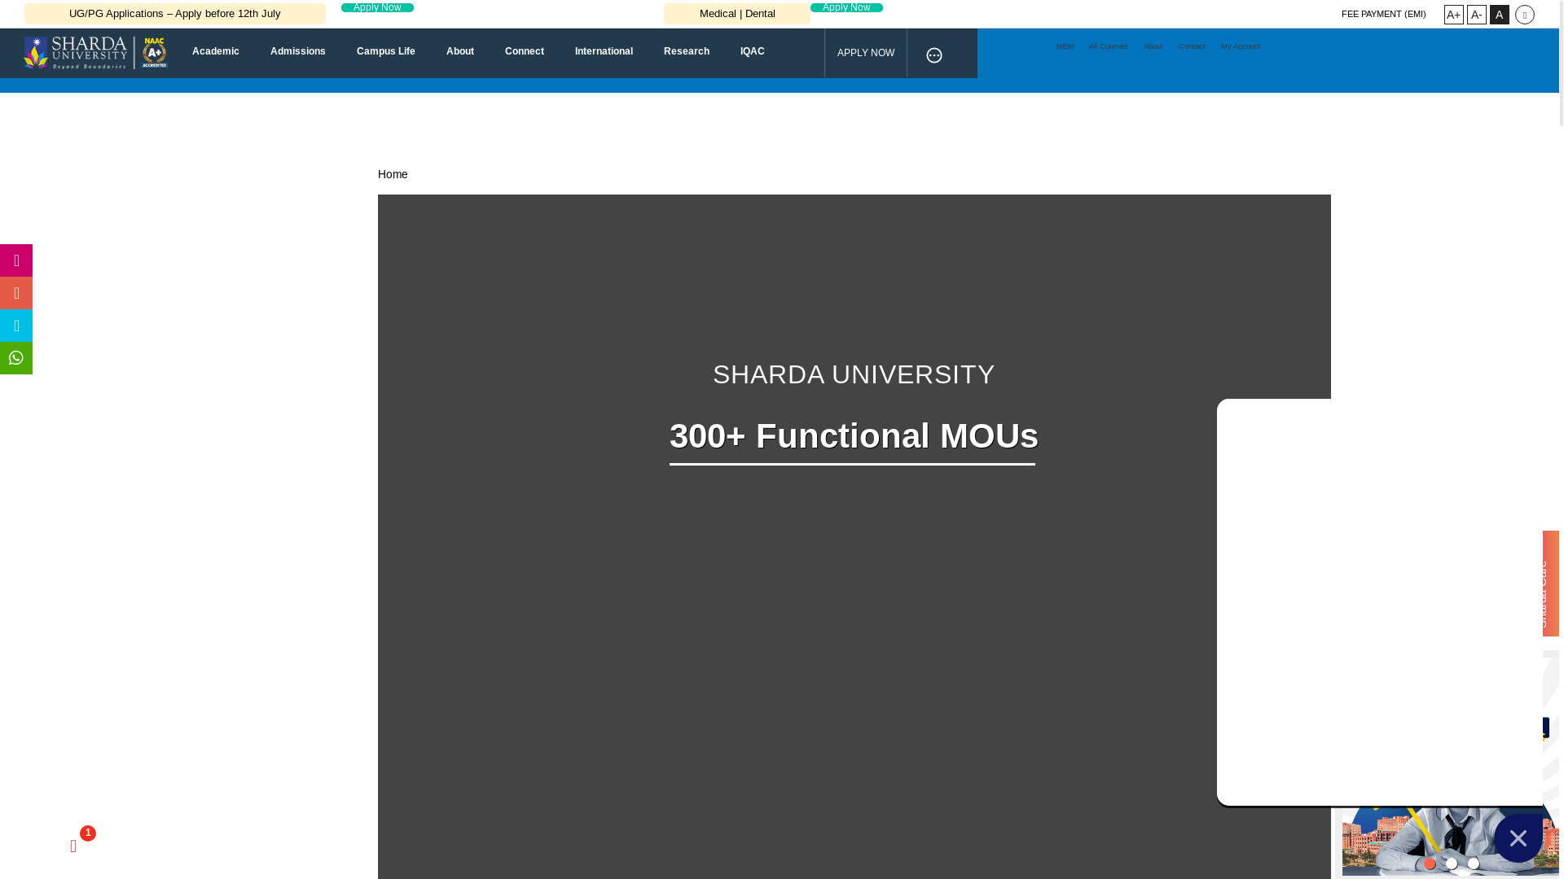Image resolution: width=1564 pixels, height=879 pixels.
Task: Open the more options ellipsis menu
Action: [934, 55]
